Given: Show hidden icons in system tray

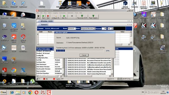Looking at the screenshot, I should (x=146, y=92).
